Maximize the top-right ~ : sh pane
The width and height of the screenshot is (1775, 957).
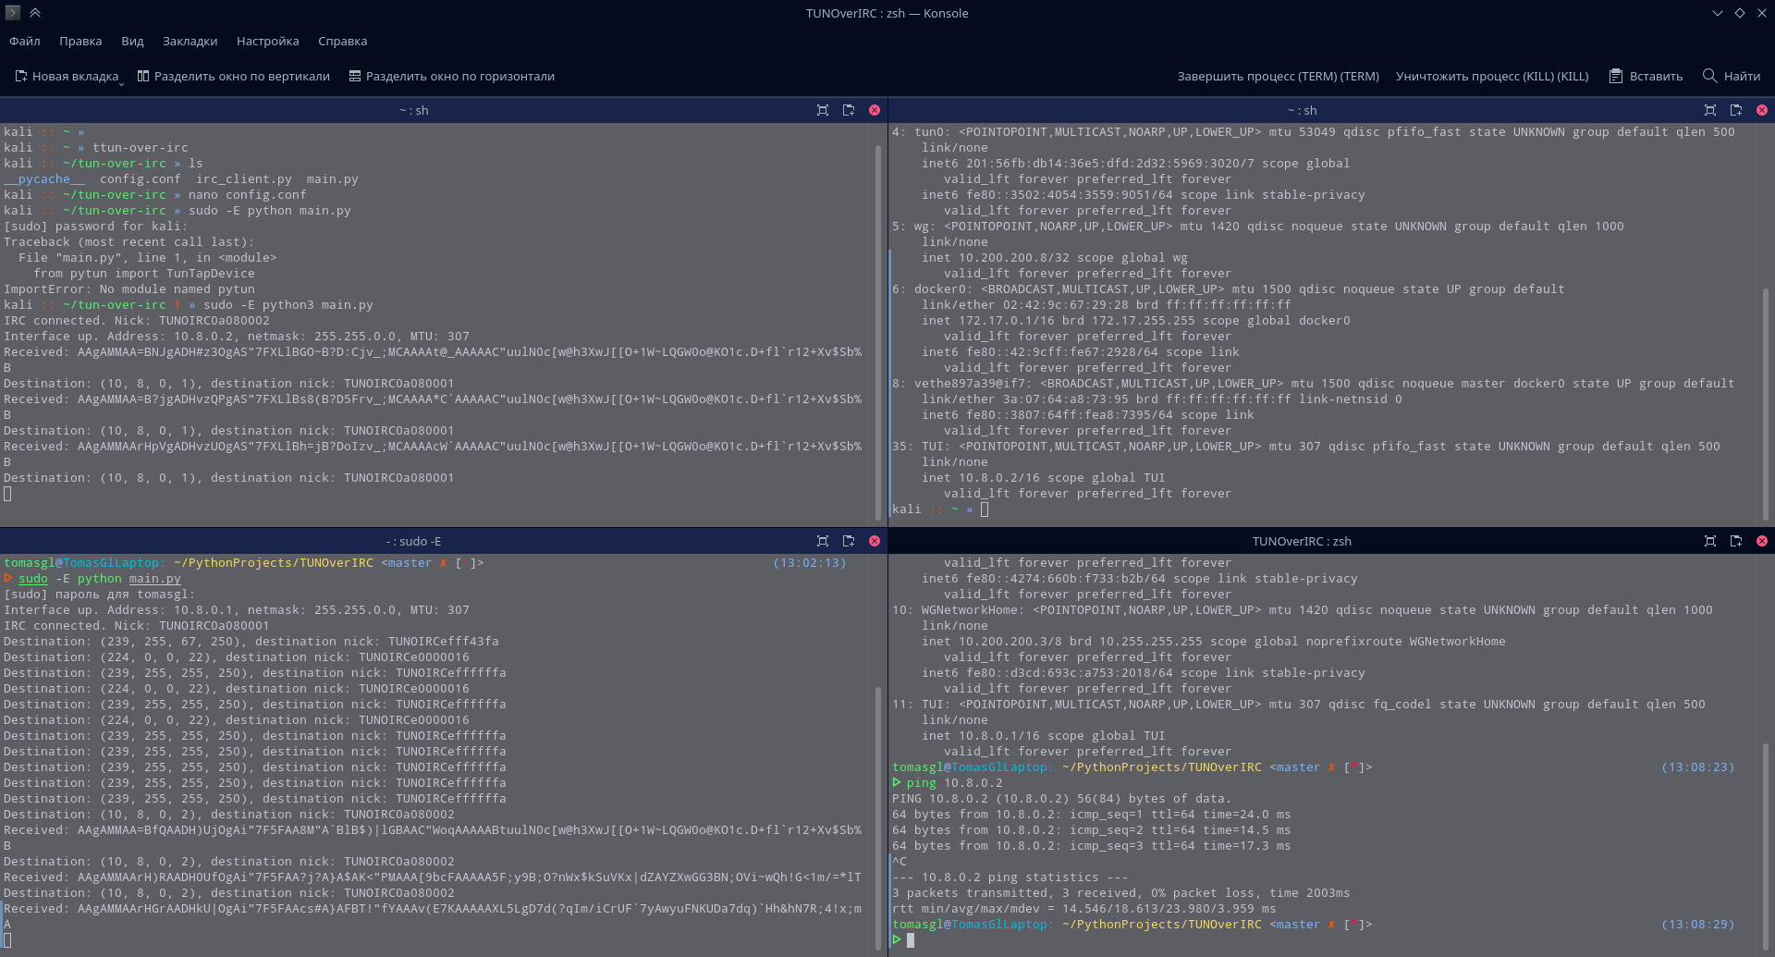click(1710, 110)
